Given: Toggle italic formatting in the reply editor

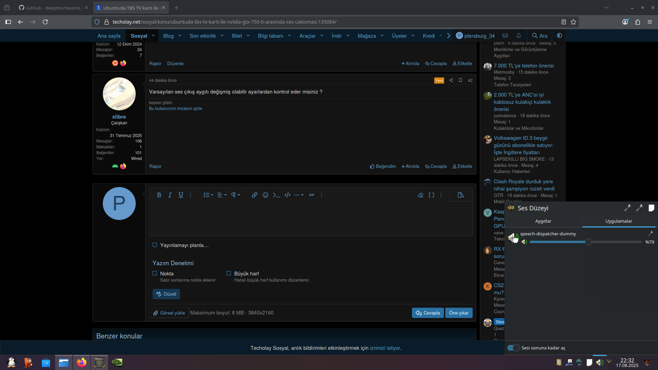Looking at the screenshot, I should tap(170, 195).
